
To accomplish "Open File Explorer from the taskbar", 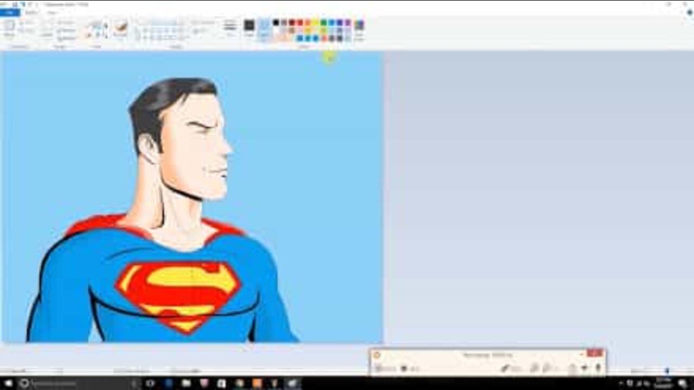I will click(x=187, y=383).
